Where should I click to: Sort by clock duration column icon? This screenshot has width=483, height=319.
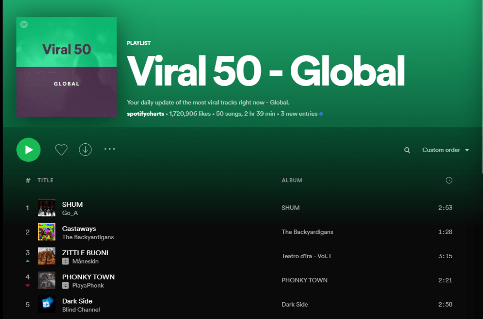tap(449, 180)
